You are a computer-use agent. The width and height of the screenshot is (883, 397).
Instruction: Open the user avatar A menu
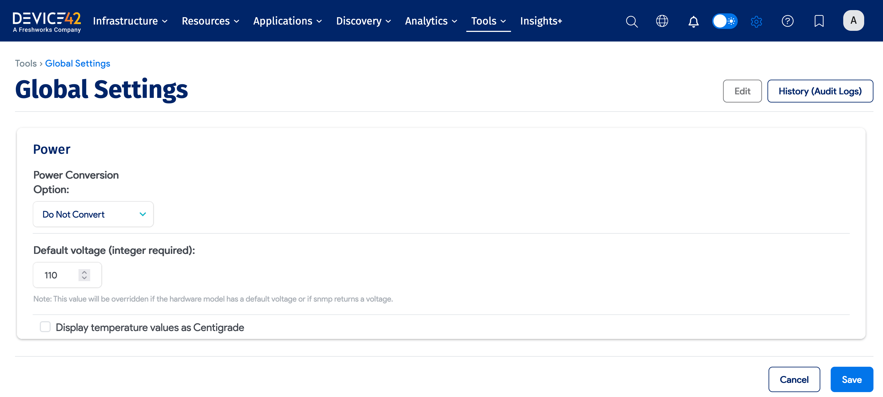(853, 20)
